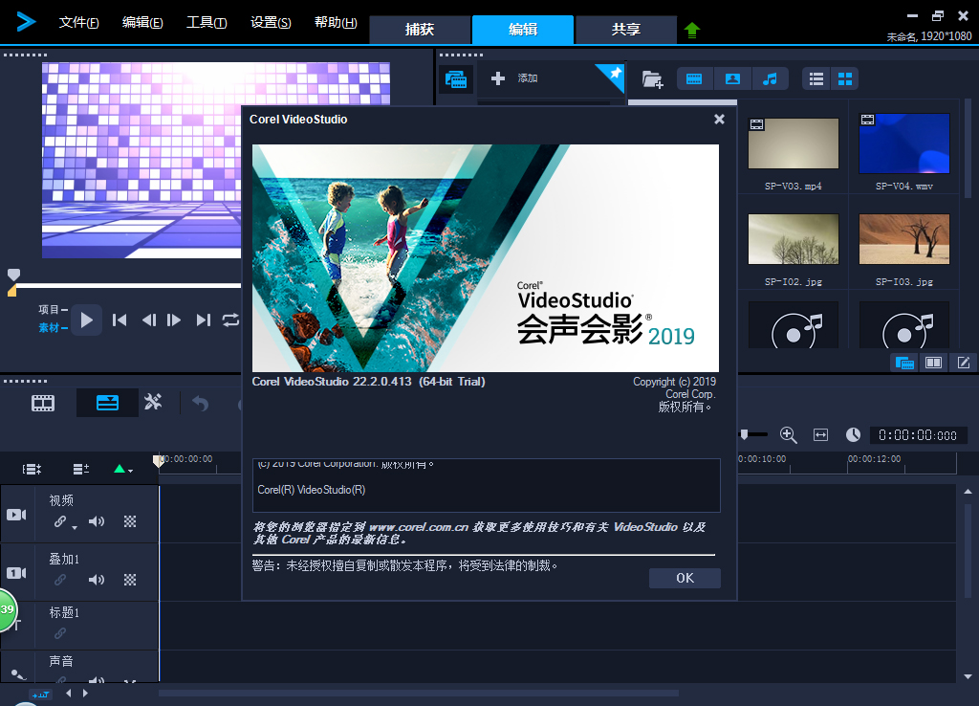
Task: Open the mixer/tools wrench icon
Action: point(153,403)
